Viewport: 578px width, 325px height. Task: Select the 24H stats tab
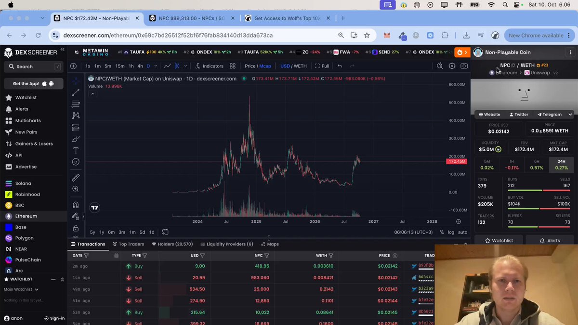(x=561, y=165)
